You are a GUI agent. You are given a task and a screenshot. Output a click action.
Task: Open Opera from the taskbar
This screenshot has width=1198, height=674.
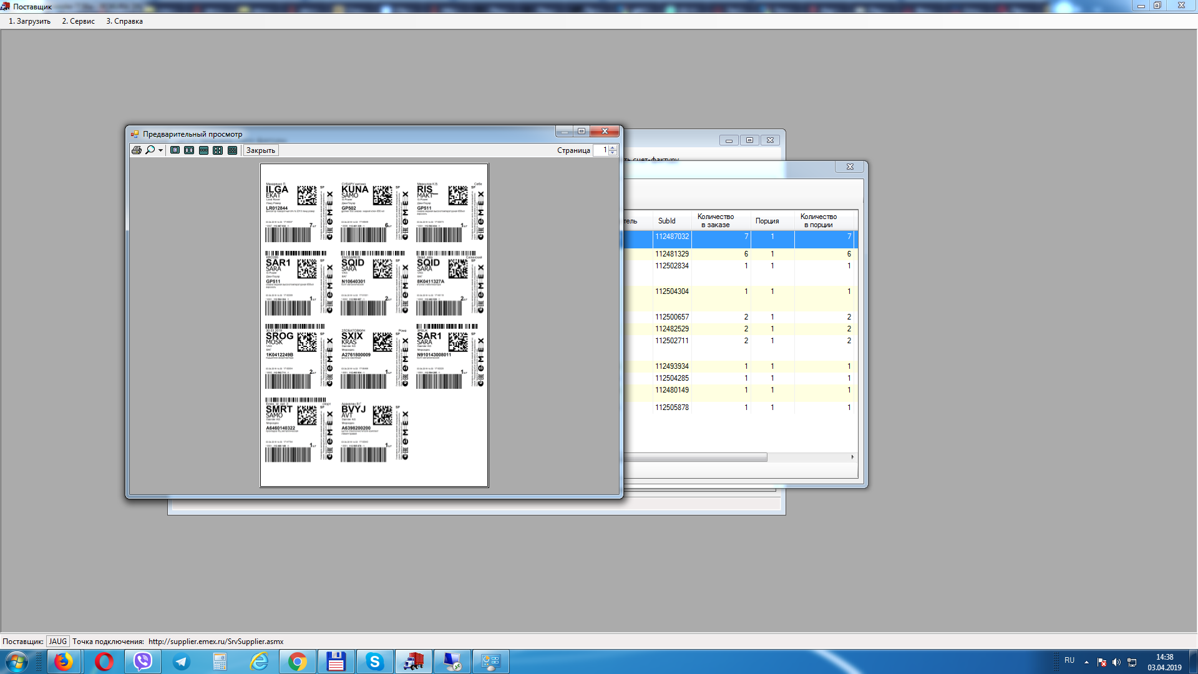click(x=104, y=662)
